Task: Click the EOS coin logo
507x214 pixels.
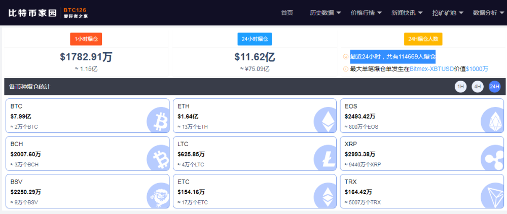Action: (x=492, y=120)
